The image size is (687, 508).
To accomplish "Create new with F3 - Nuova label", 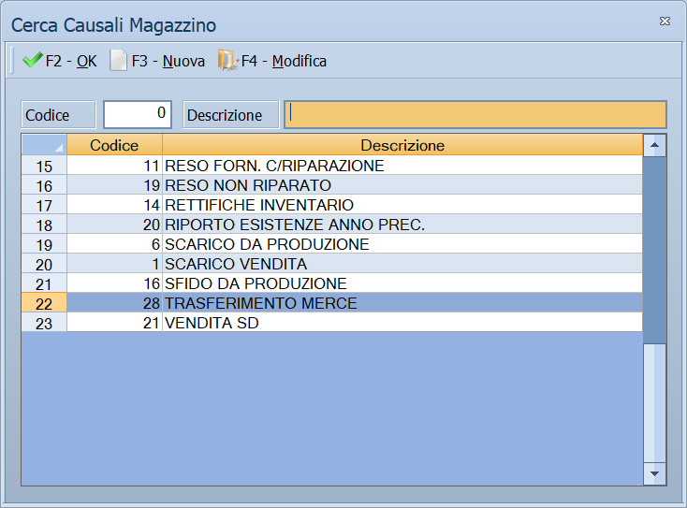I will point(168,62).
